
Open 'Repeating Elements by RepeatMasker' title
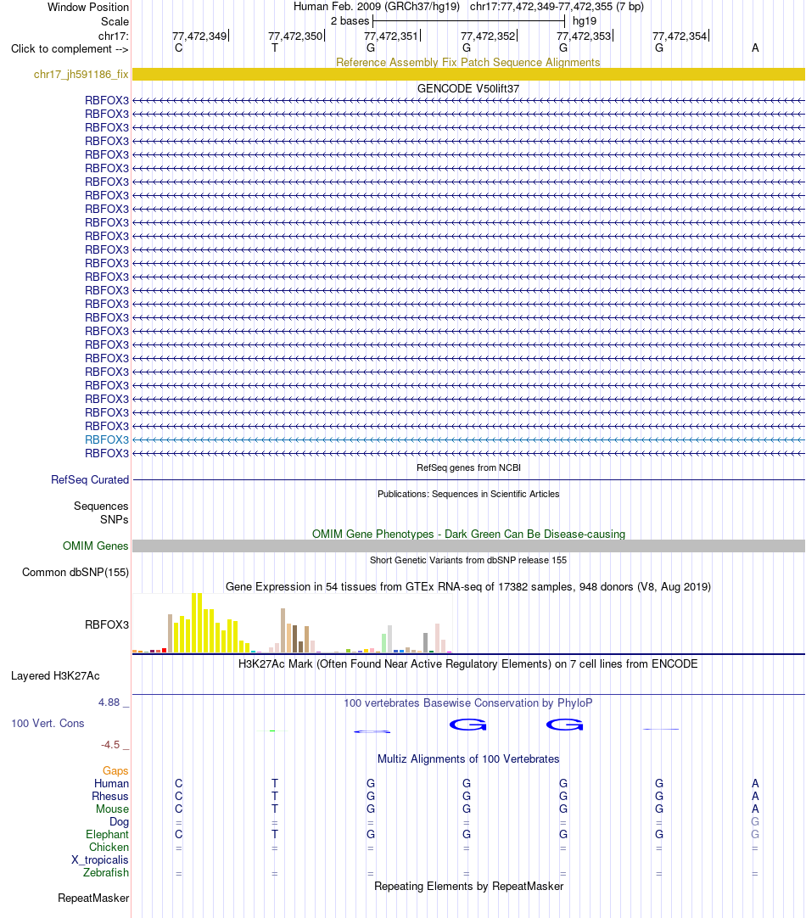[x=468, y=887]
